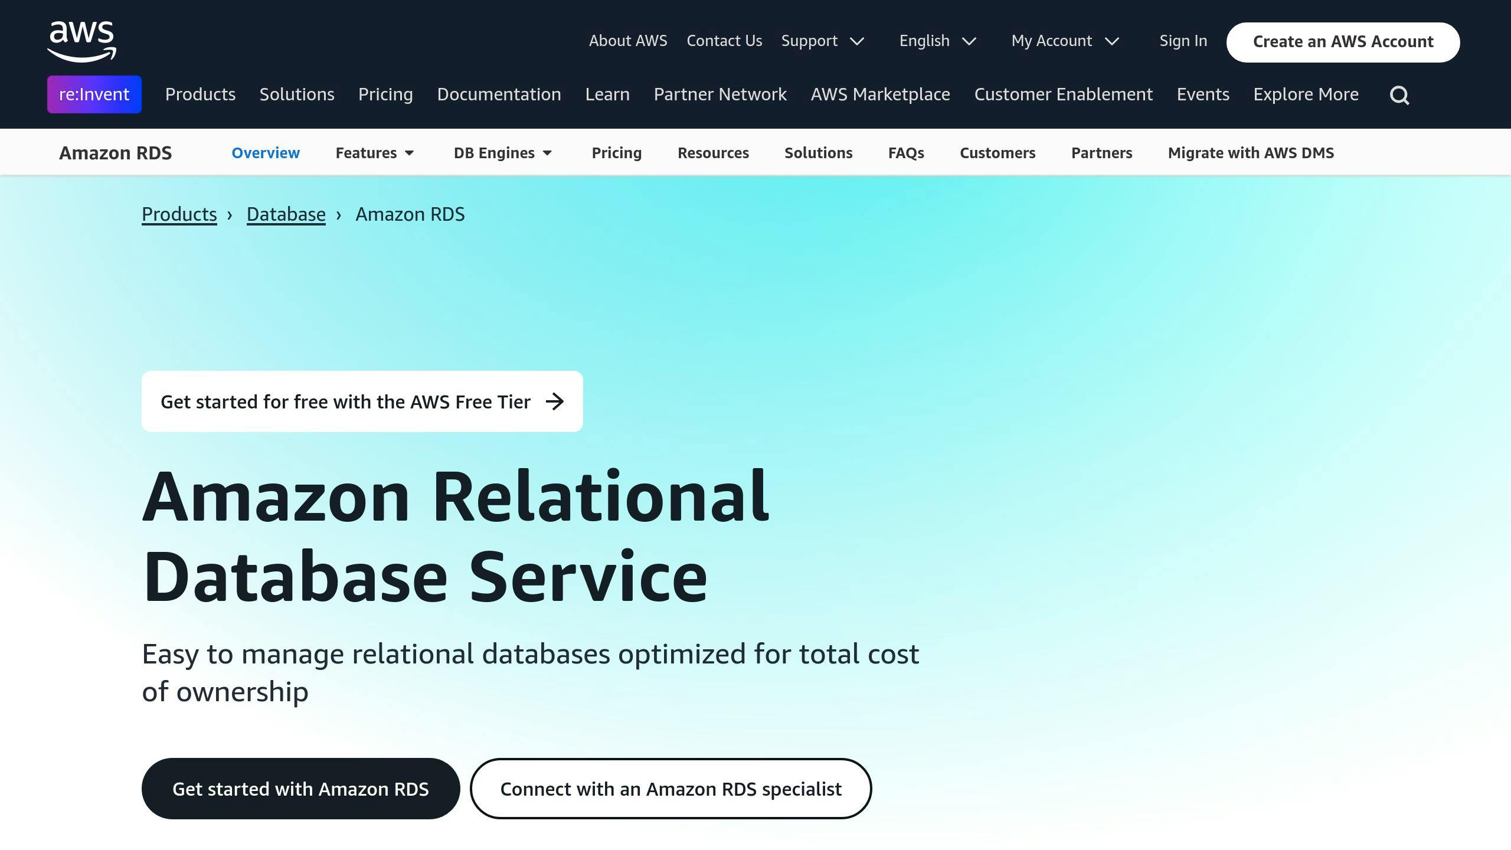Click Connect with an Amazon RDS specialist
This screenshot has width=1511, height=850.
click(671, 789)
